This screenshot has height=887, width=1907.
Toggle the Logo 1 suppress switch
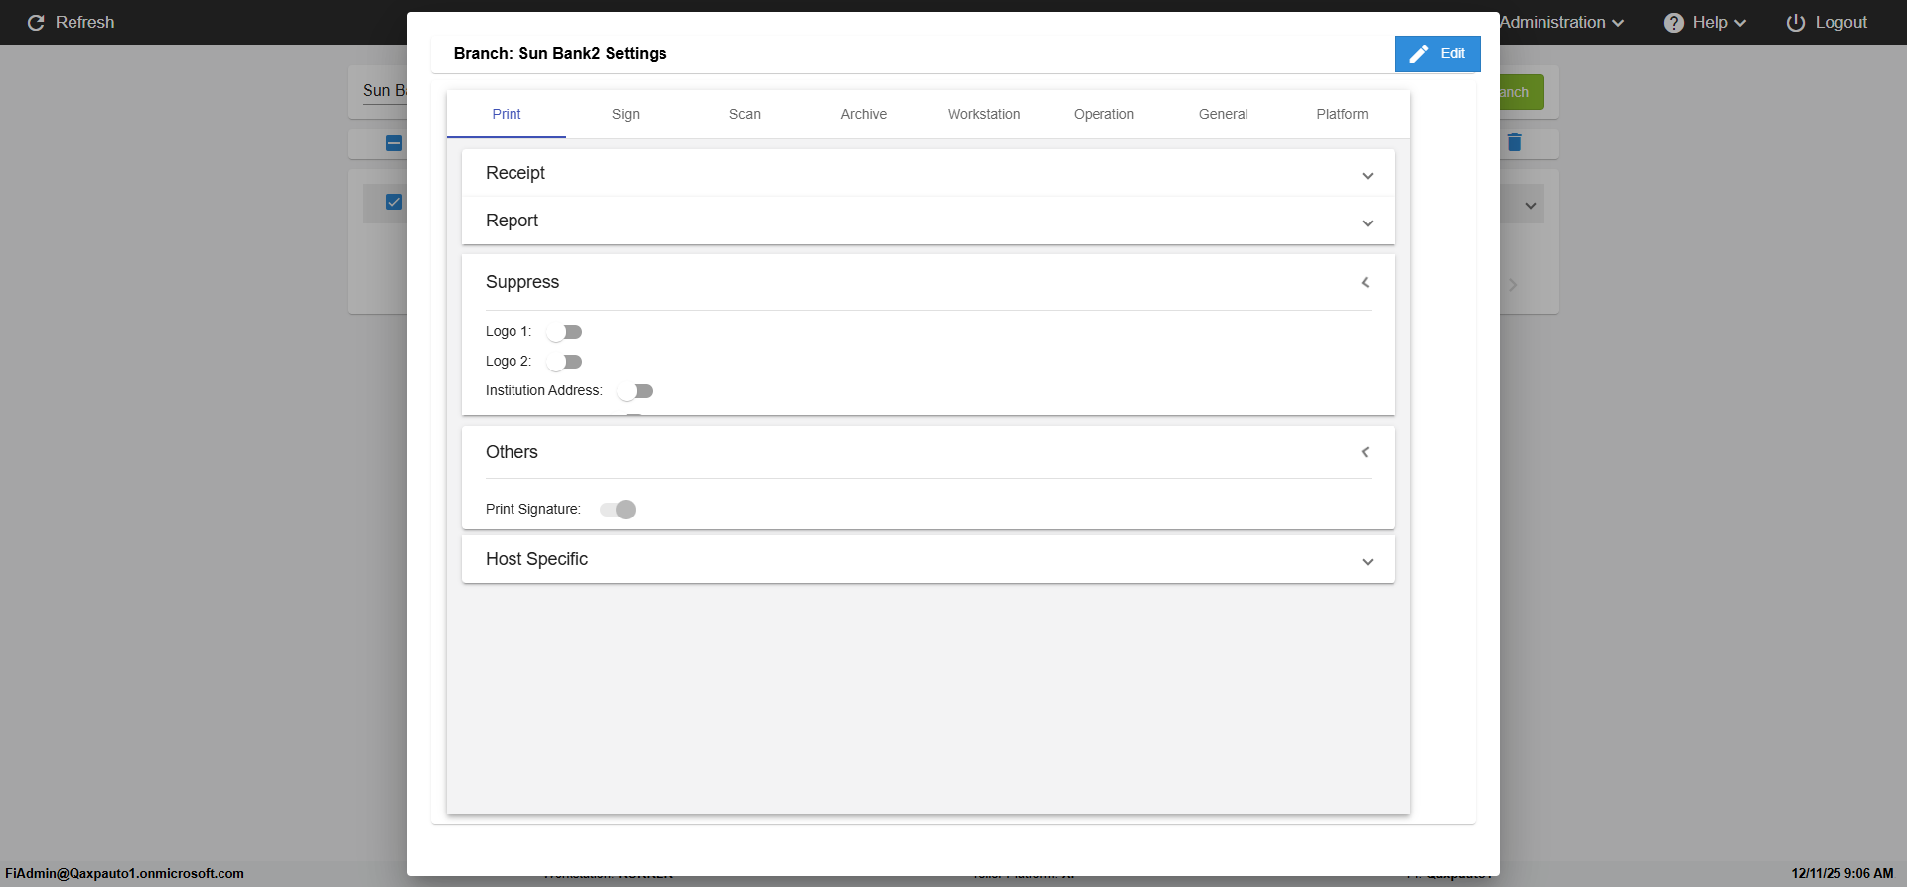564,332
